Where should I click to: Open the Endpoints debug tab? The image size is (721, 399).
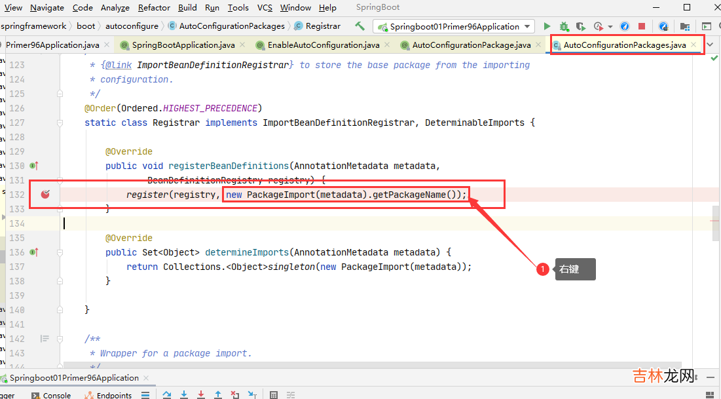point(109,395)
